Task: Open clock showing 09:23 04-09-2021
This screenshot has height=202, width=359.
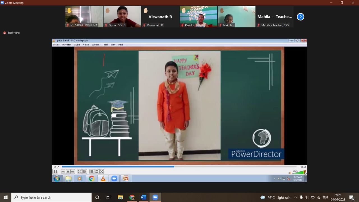Action: pos(338,197)
